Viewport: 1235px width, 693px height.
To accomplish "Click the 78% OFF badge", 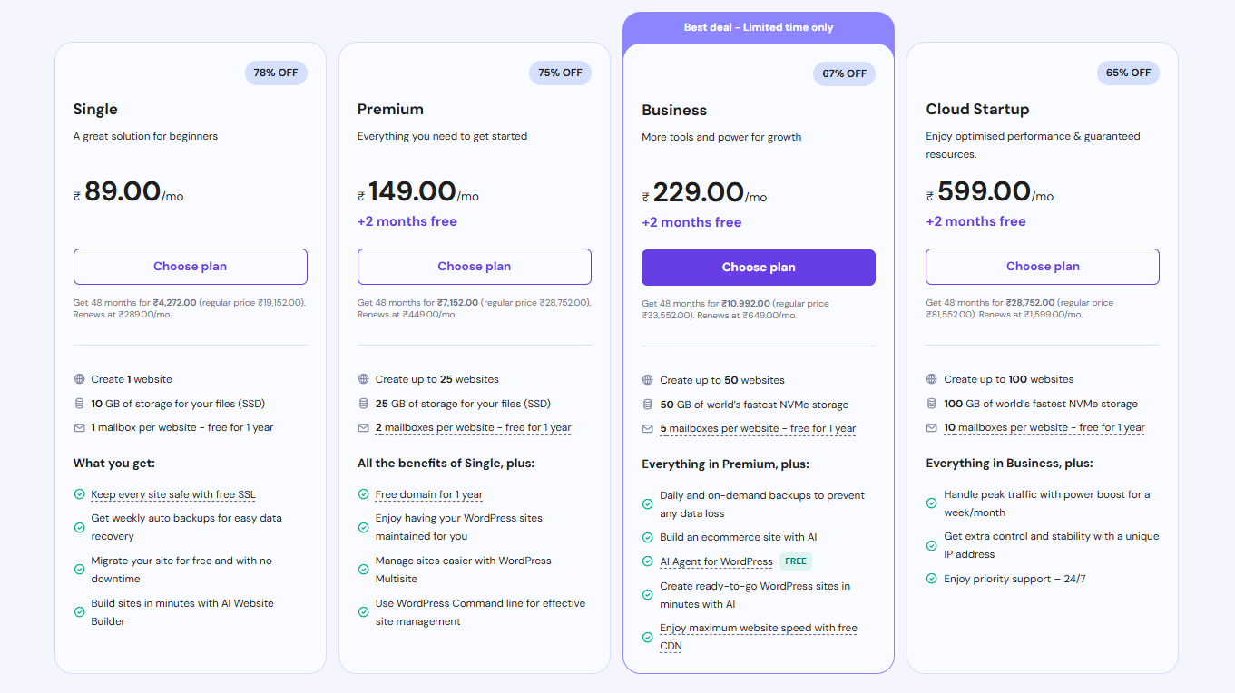I will click(276, 73).
